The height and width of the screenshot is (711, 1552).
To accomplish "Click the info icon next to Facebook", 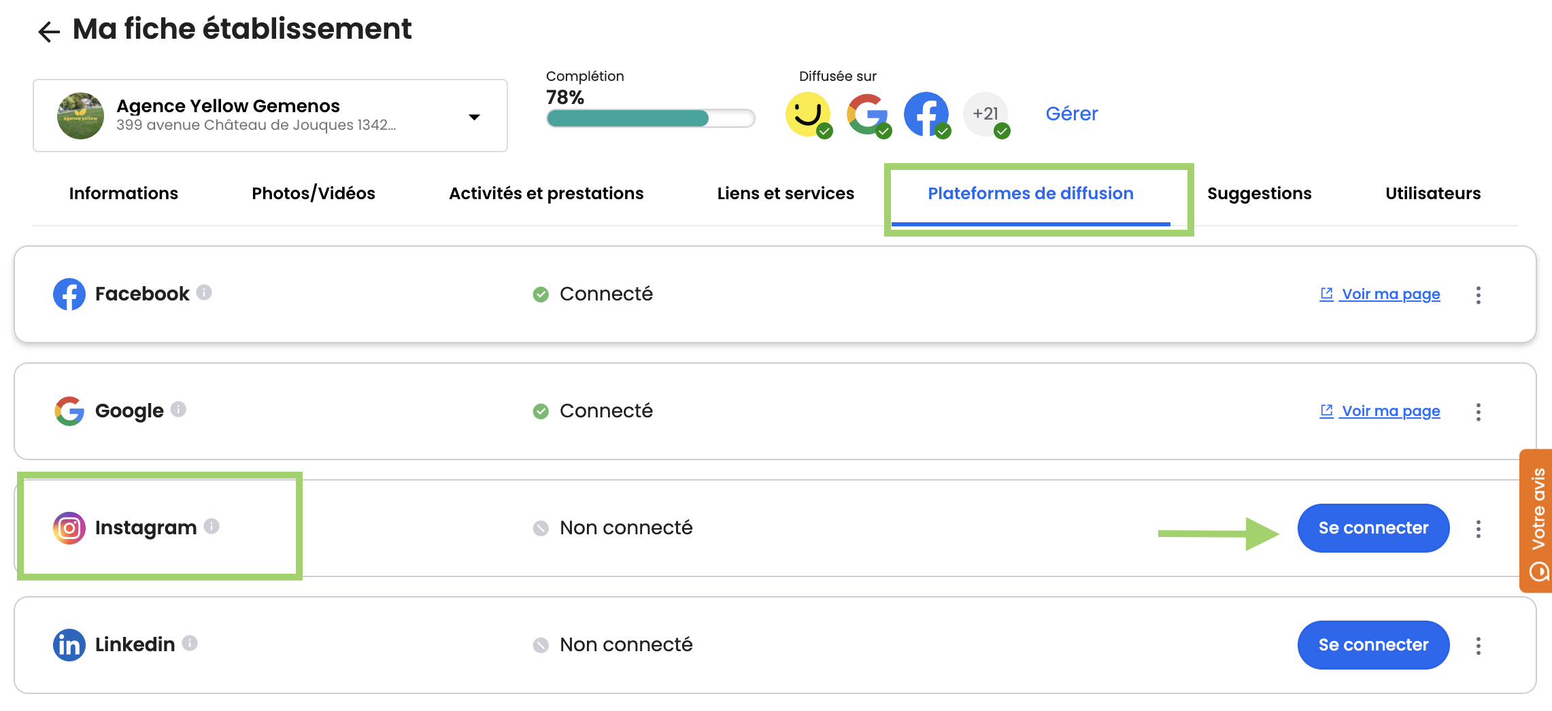I will click(x=204, y=292).
